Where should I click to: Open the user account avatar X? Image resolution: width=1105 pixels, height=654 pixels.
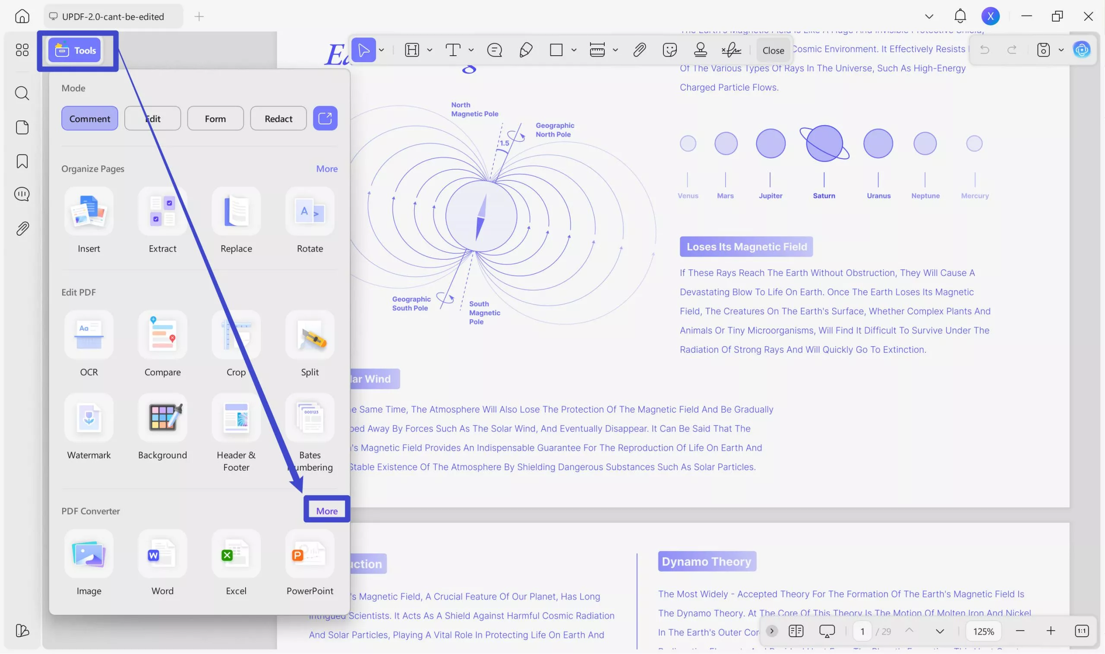(990, 16)
